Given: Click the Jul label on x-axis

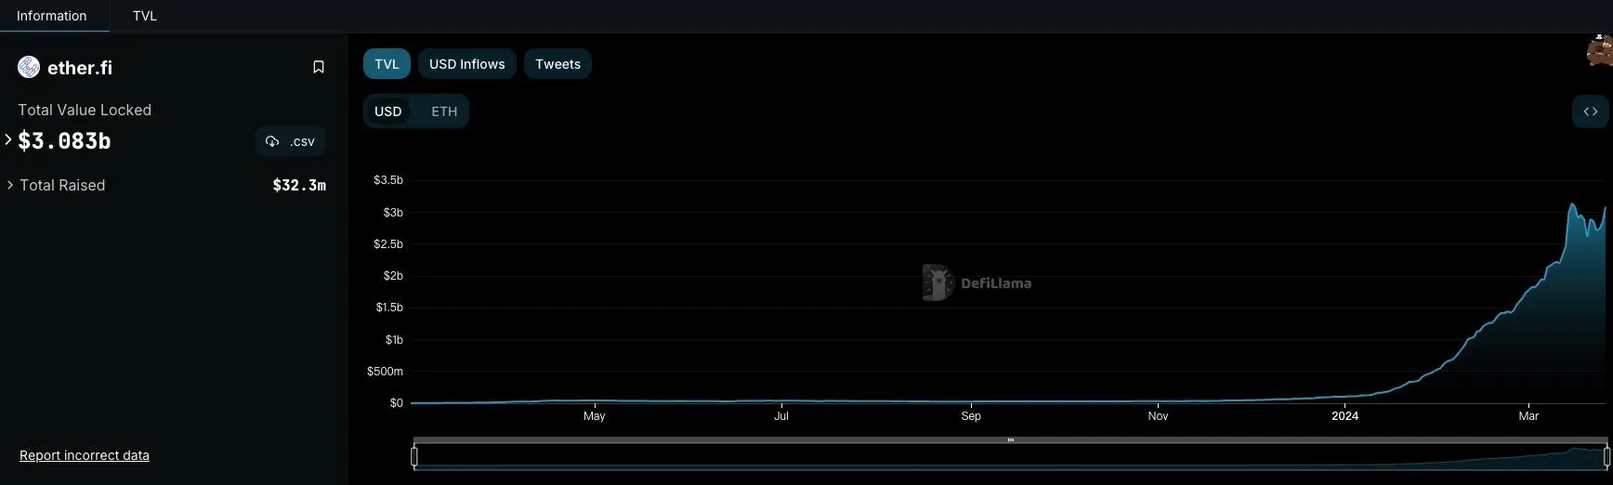Looking at the screenshot, I should [x=781, y=416].
